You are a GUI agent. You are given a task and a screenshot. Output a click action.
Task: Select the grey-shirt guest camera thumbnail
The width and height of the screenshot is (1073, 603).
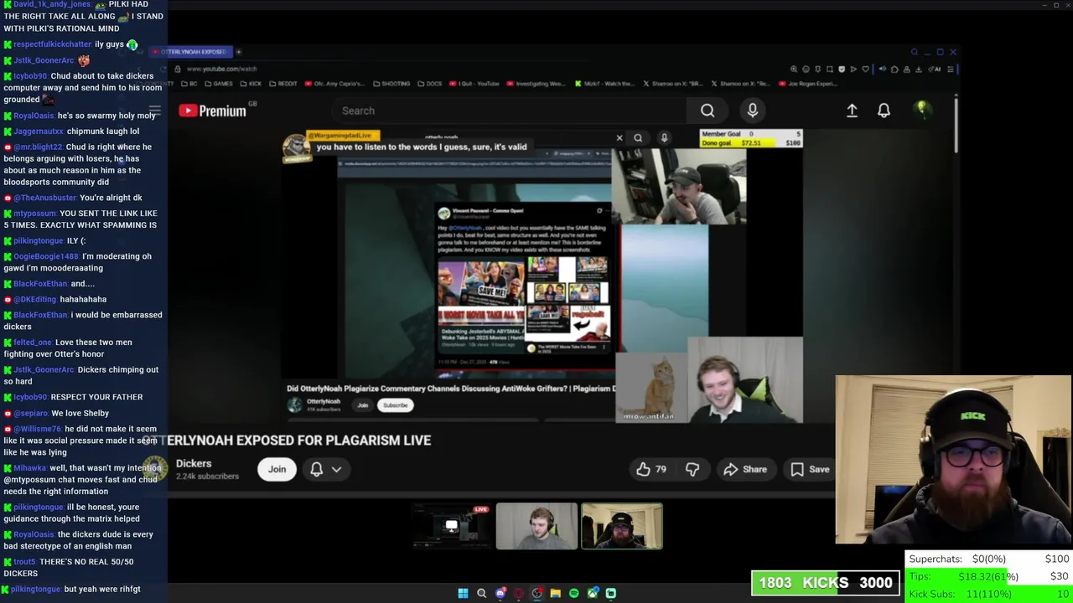click(536, 526)
